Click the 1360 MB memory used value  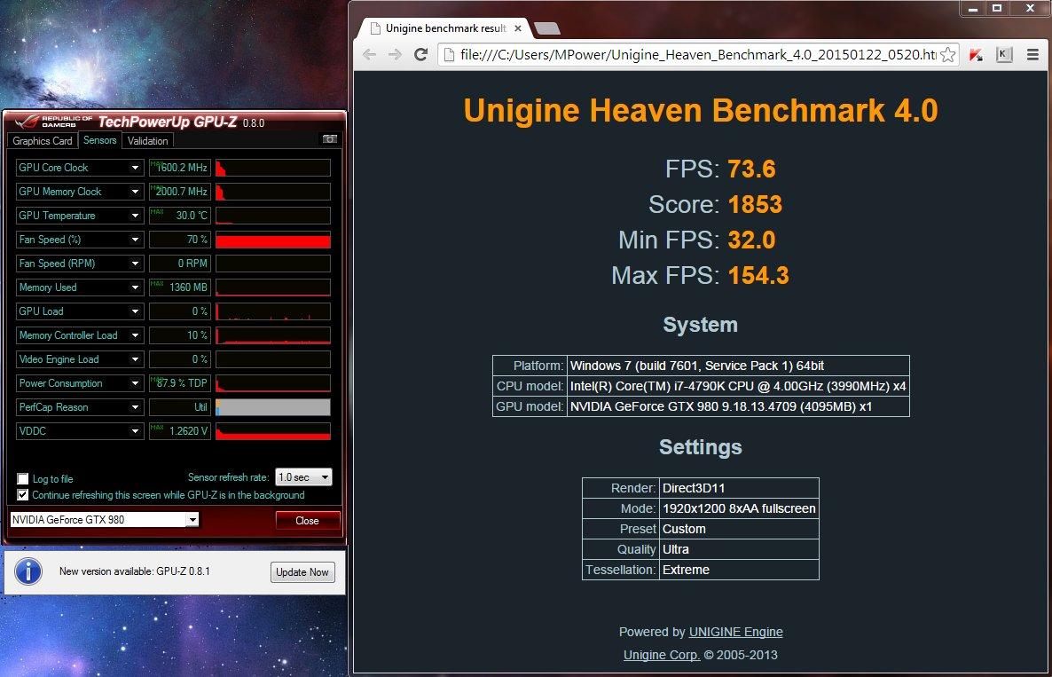180,287
